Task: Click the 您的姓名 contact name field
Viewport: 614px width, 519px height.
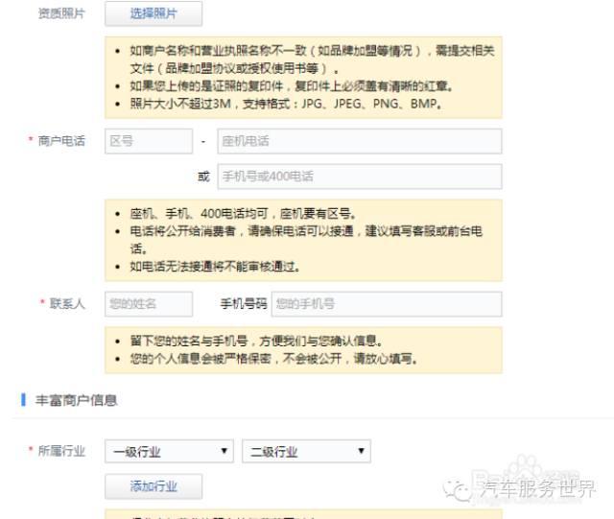Action: coord(149,303)
